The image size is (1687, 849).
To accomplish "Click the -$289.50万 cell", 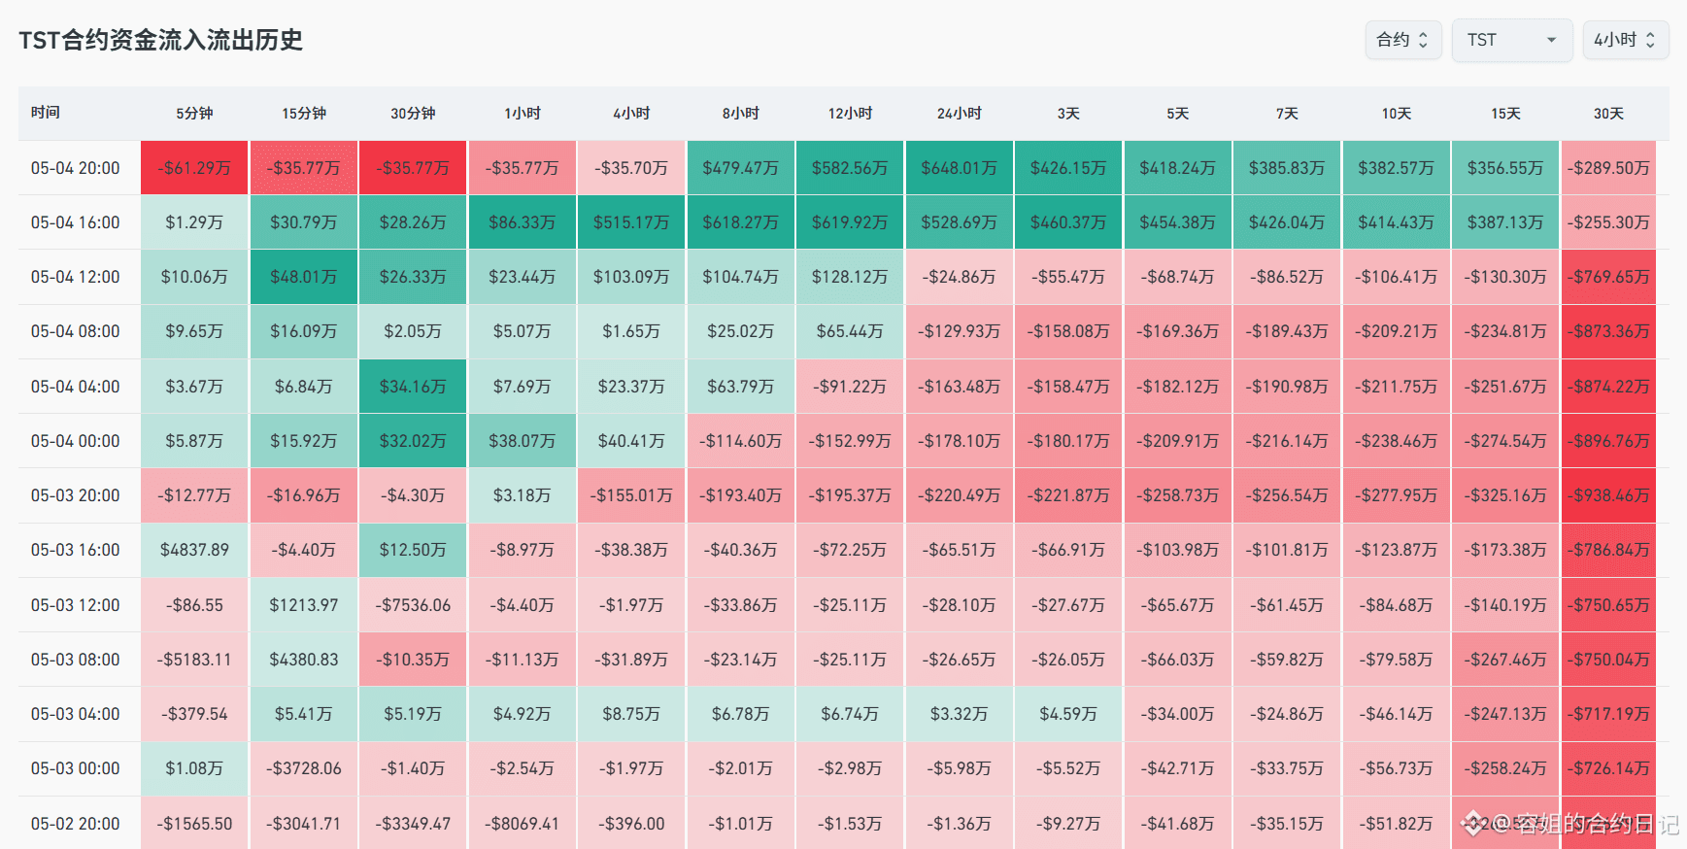I will [x=1608, y=168].
